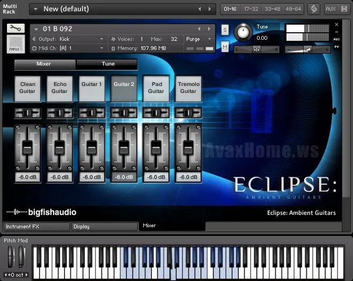Click the Tremolo Guitar pan slider

click(x=188, y=113)
